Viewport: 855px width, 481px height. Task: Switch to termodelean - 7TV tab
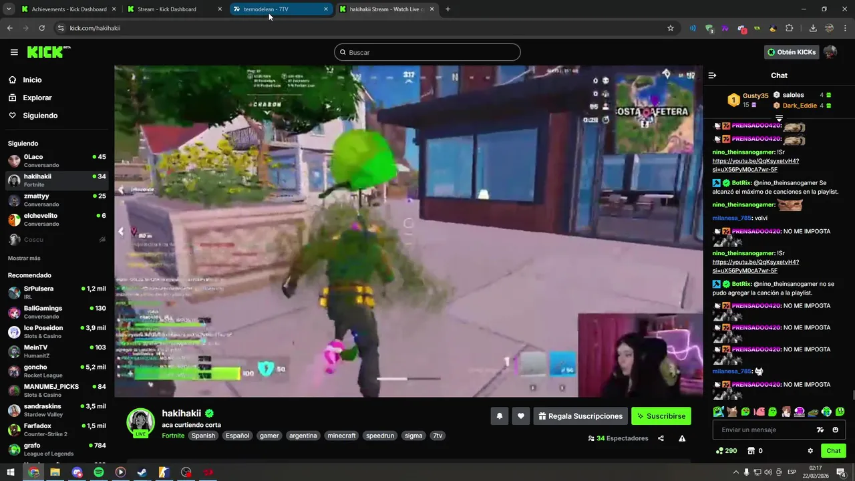tap(281, 9)
